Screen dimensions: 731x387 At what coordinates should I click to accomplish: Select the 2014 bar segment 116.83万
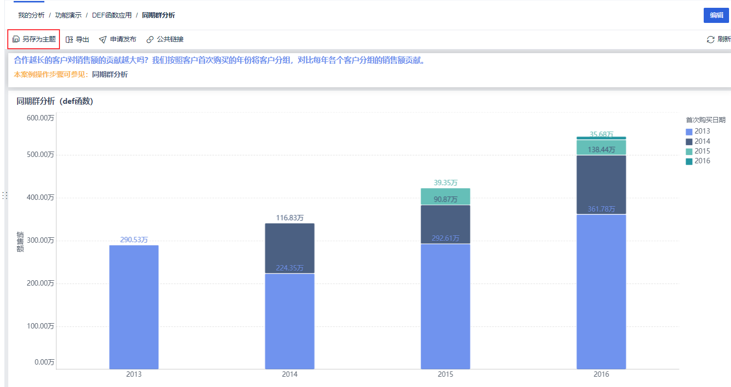[x=289, y=248]
